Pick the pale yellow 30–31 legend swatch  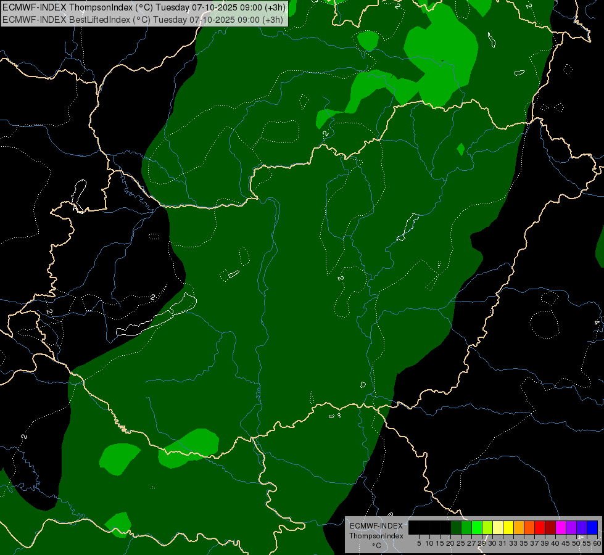click(x=498, y=527)
